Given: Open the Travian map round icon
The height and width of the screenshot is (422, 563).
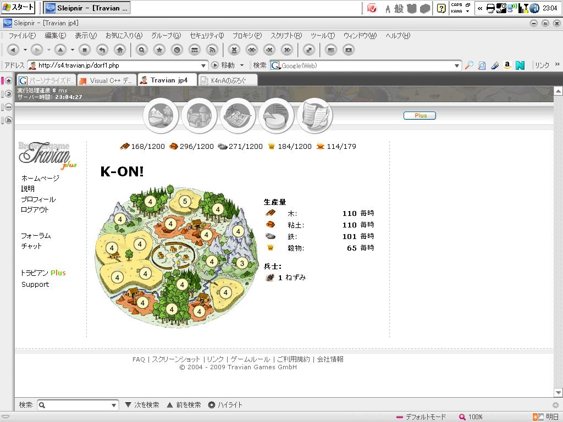Looking at the screenshot, I should pyautogui.click(x=238, y=116).
